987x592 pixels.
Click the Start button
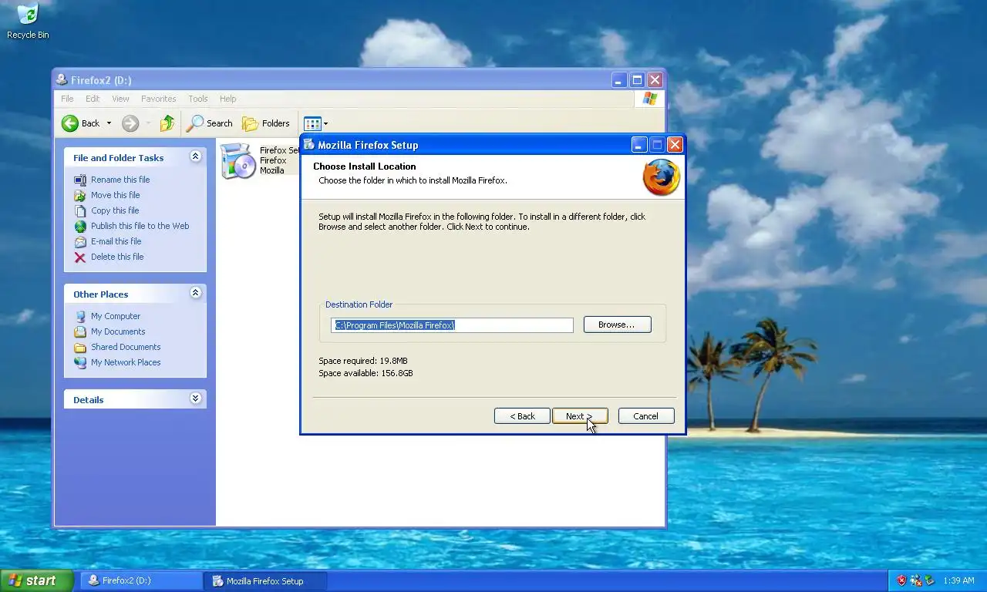tap(37, 580)
